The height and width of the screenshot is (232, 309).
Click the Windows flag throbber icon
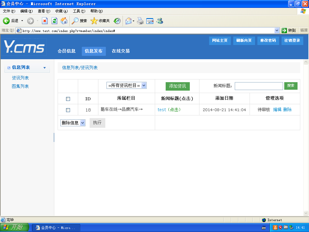click(303, 11)
